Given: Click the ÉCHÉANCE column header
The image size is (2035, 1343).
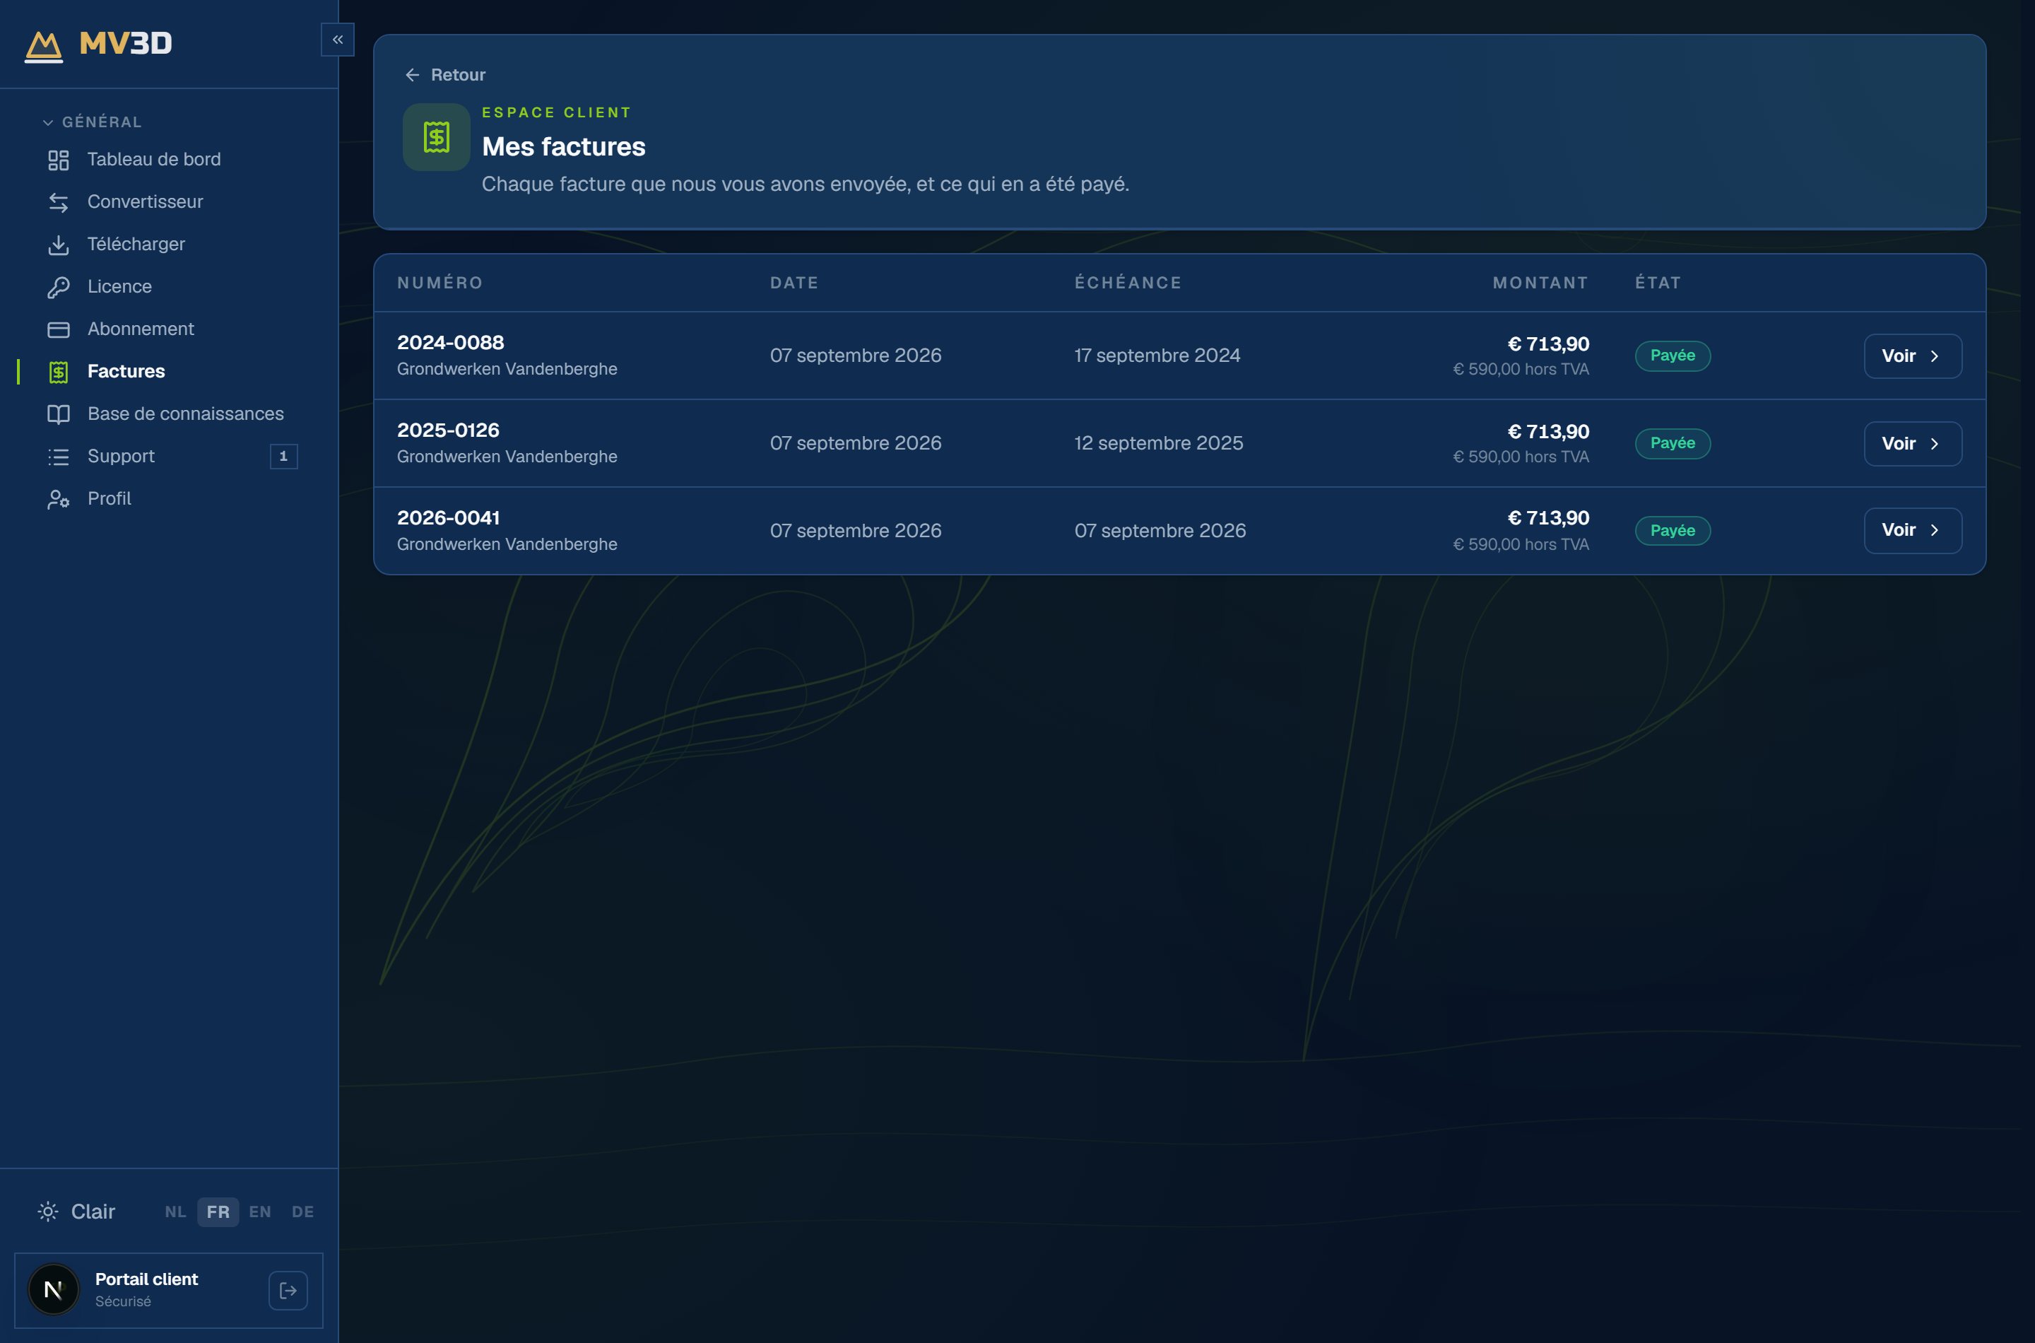Looking at the screenshot, I should click(x=1128, y=283).
